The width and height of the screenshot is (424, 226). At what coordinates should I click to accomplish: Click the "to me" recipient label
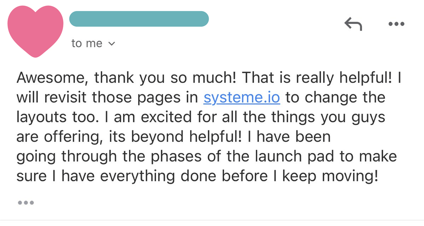[x=87, y=43]
